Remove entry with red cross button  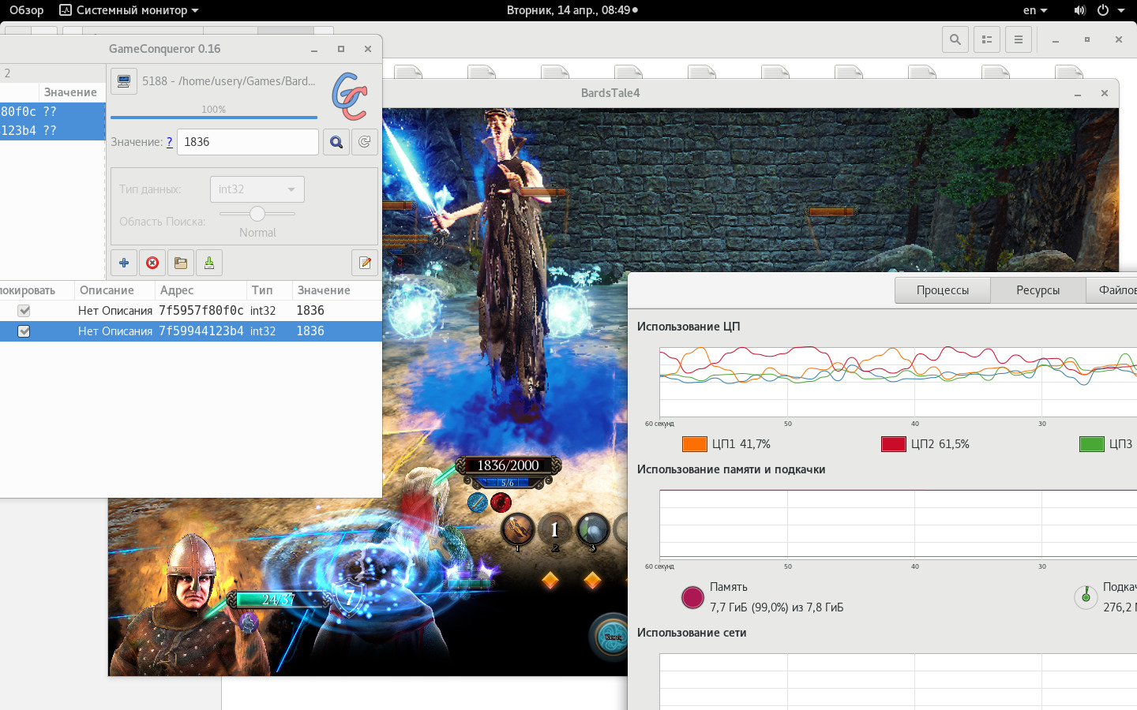152,263
